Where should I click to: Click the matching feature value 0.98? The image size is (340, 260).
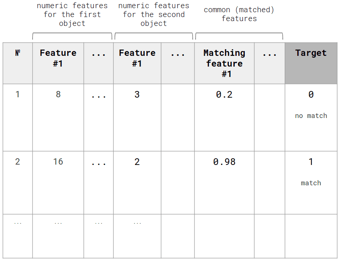coord(224,162)
